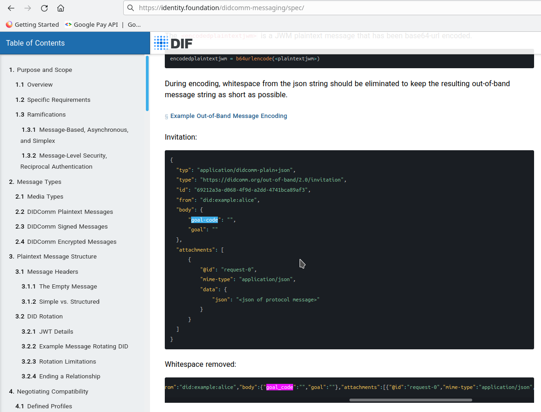Open the browser home page

[60, 8]
